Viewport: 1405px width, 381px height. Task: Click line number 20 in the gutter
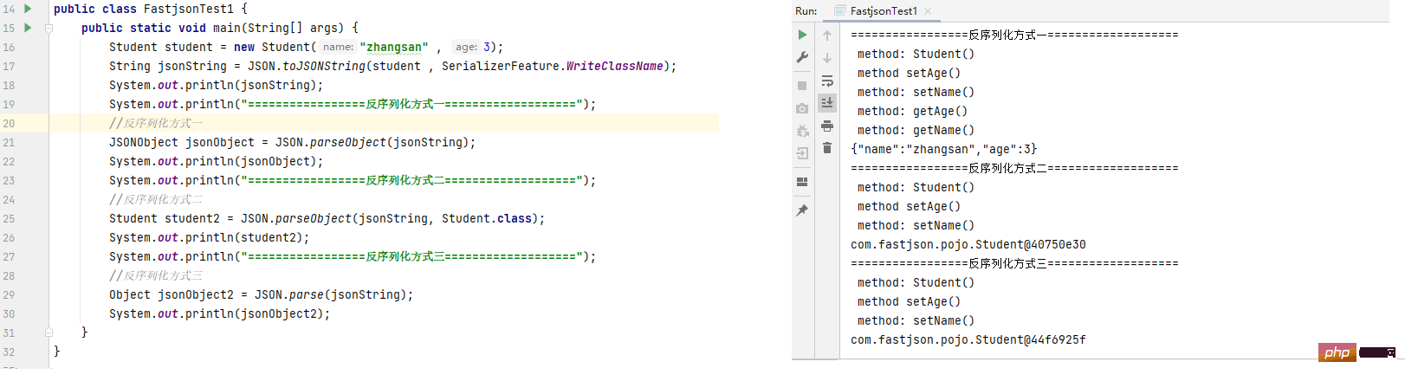[x=9, y=123]
